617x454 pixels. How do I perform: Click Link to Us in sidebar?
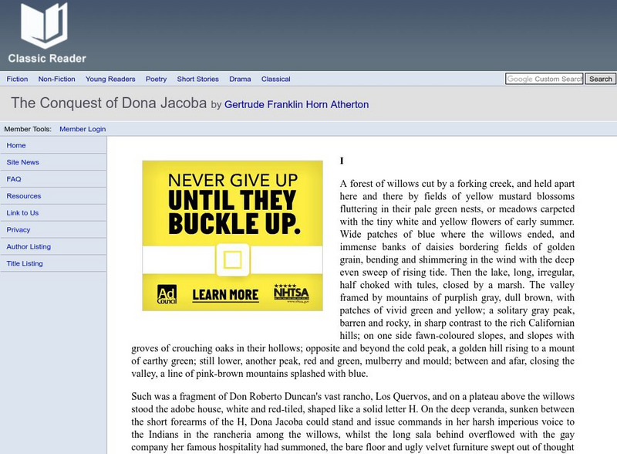tap(22, 213)
